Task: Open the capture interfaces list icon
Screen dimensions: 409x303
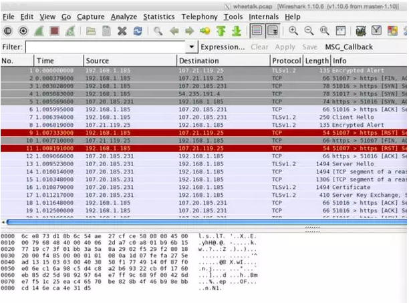Action: tap(8, 31)
